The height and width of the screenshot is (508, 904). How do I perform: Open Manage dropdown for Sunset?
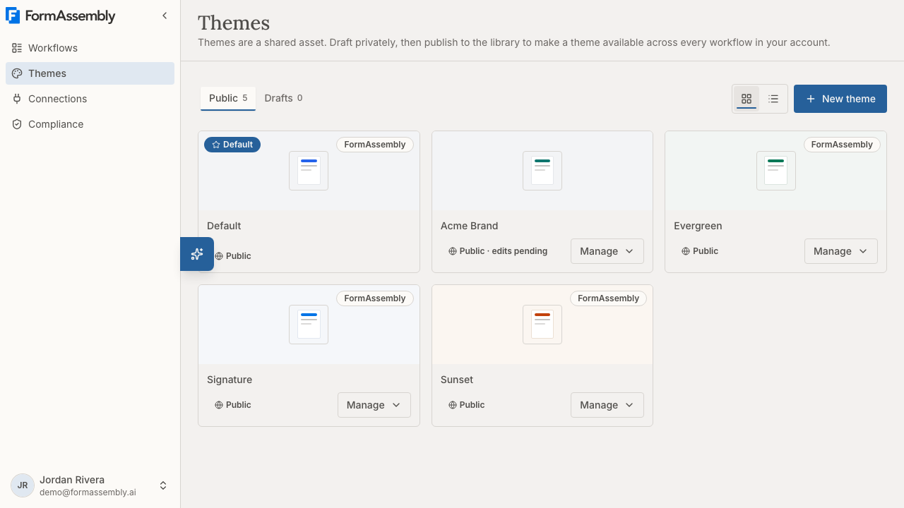tap(607, 405)
